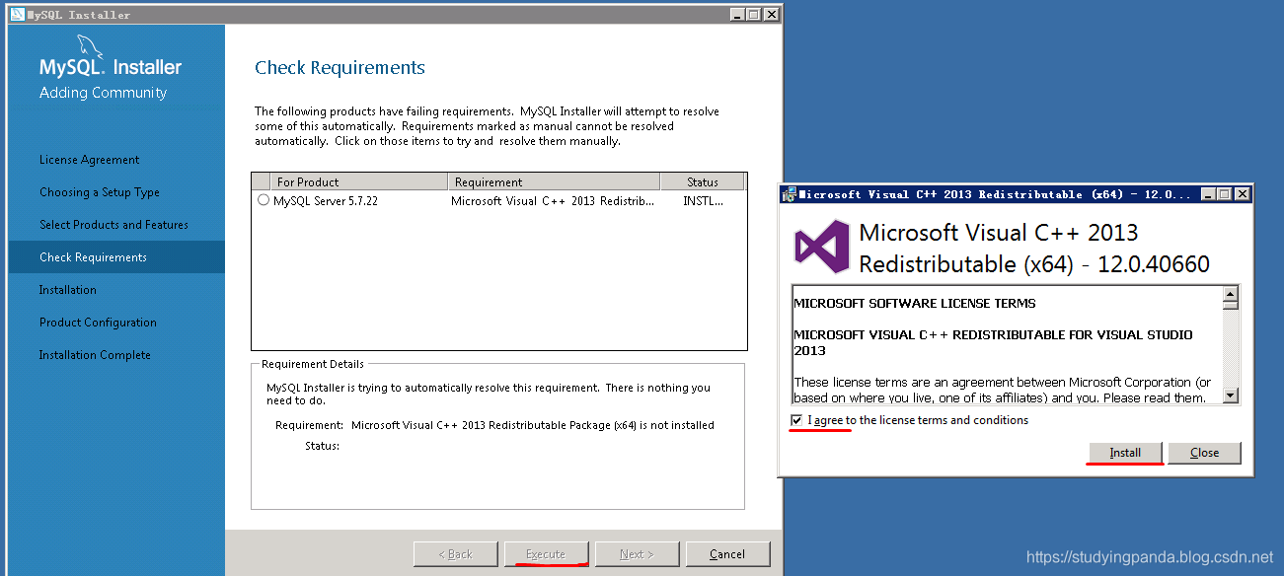
Task: Open the Installation Complete step
Action: pos(95,355)
